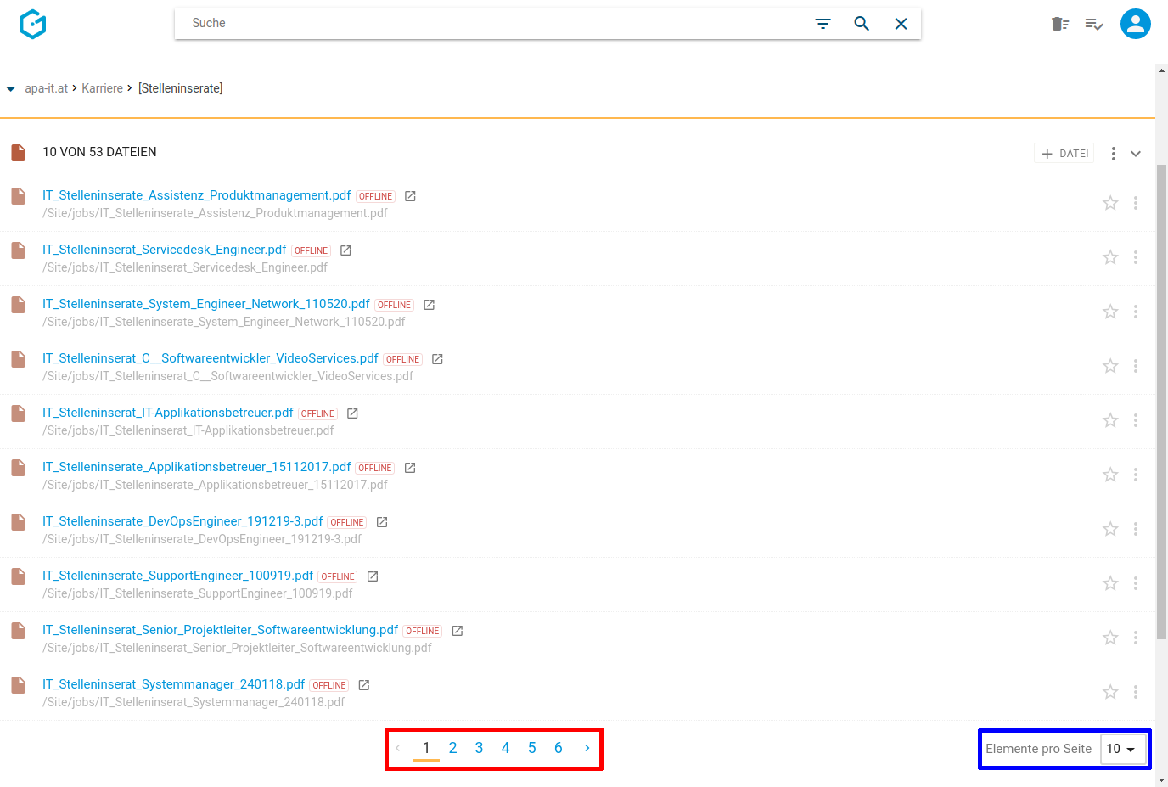Open more options for Assistenz_Produktmanagement.pdf
The height and width of the screenshot is (787, 1168).
1136,203
